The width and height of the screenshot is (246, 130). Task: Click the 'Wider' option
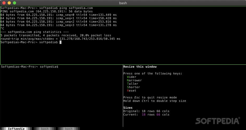[x=132, y=77]
